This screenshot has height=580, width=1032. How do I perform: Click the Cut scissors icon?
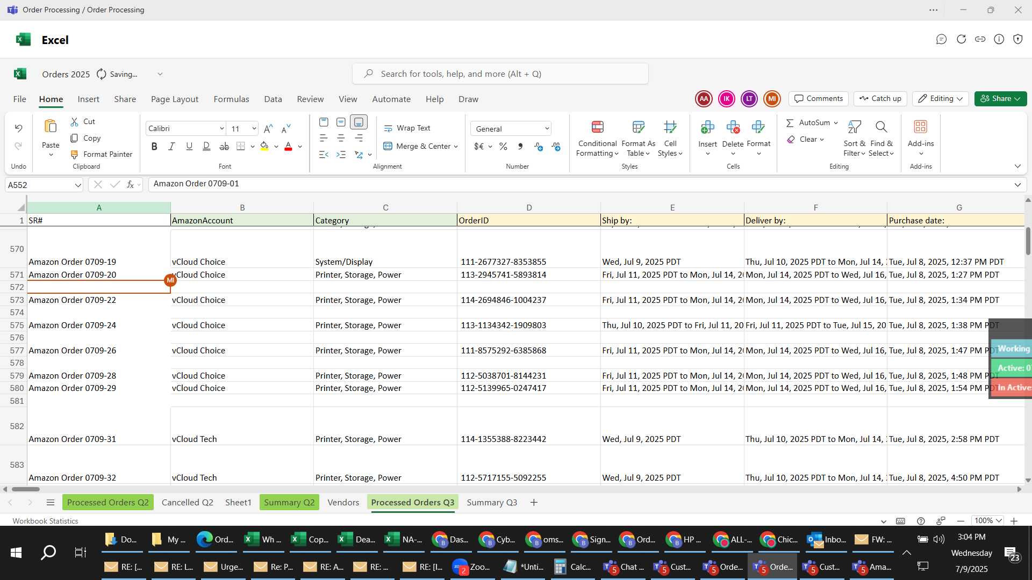[x=74, y=122]
